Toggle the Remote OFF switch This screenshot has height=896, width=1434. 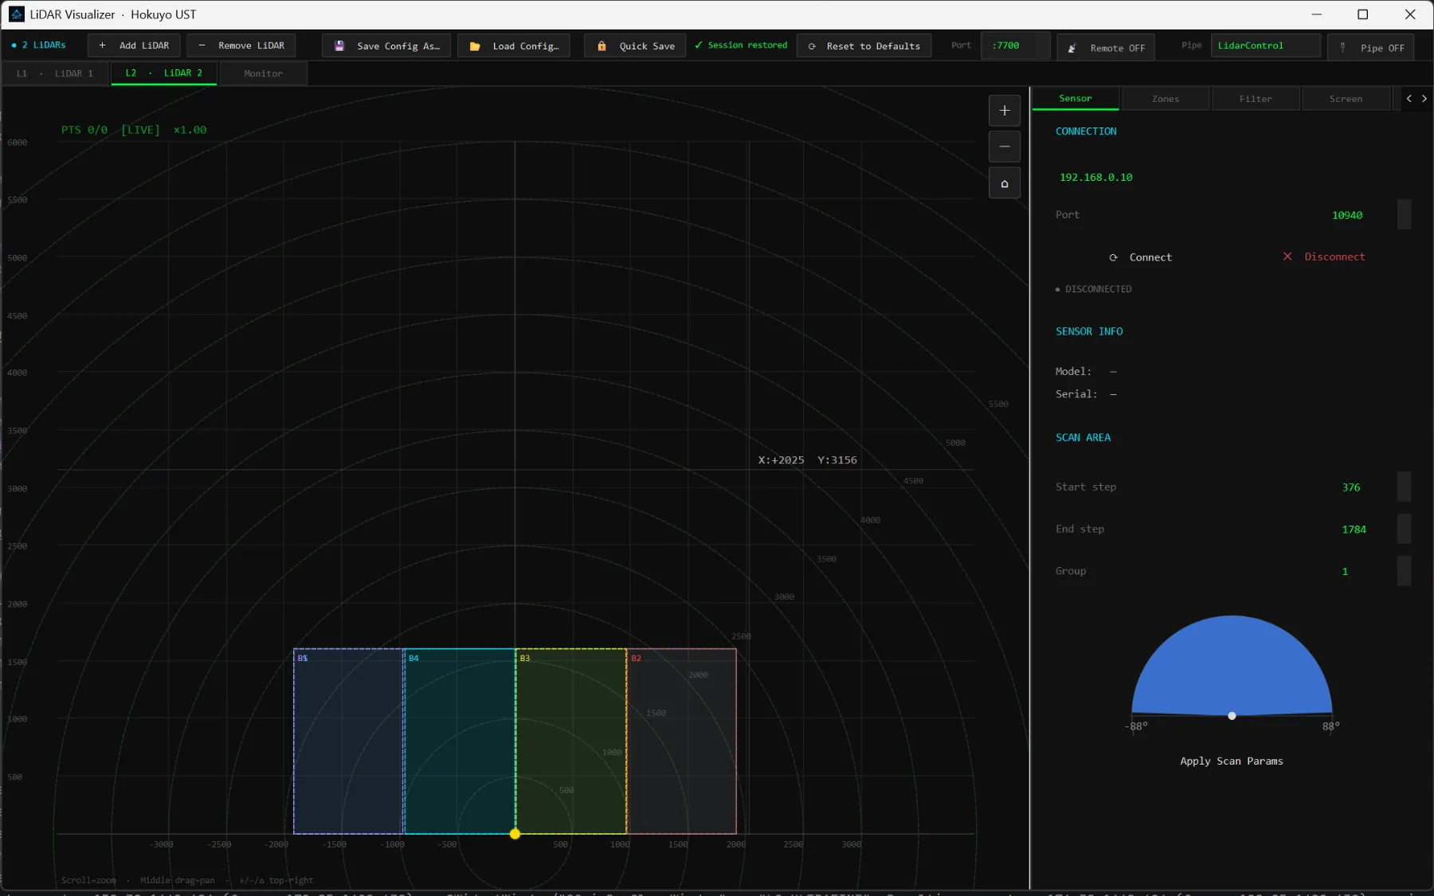pyautogui.click(x=1106, y=48)
